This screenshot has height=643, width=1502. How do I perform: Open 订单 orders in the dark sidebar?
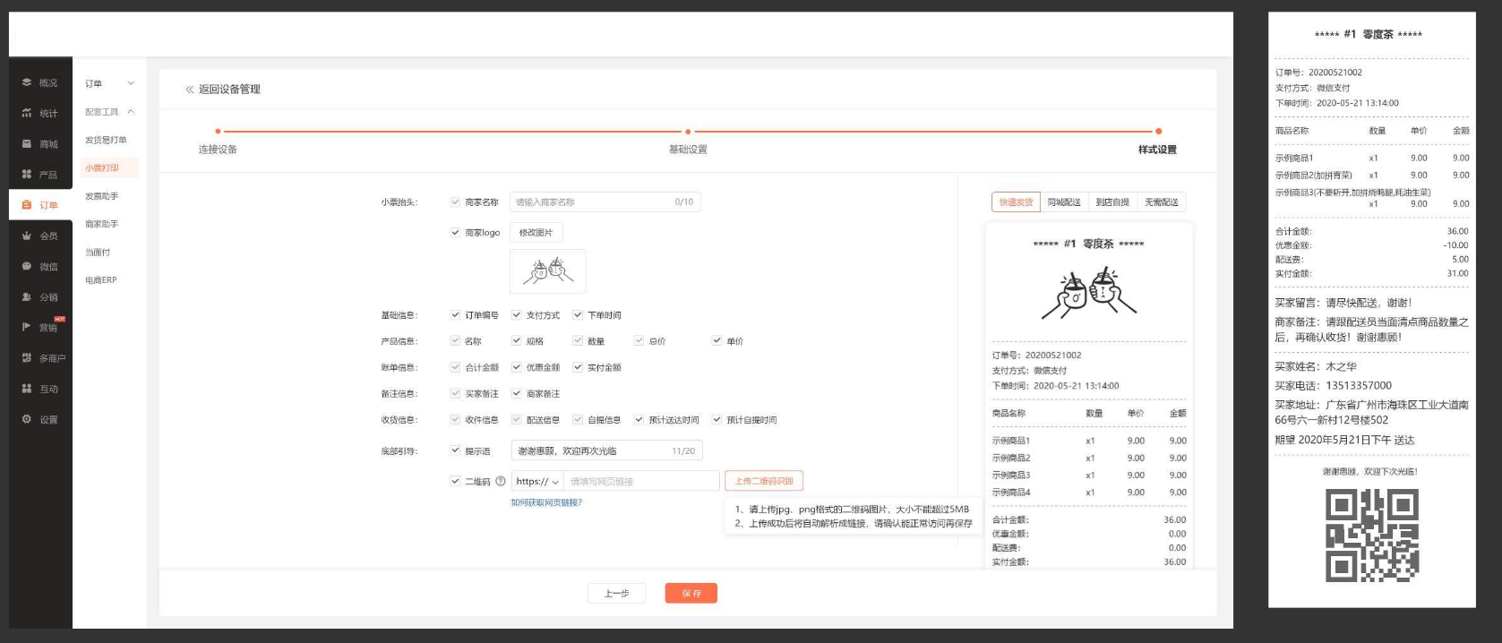[39, 205]
